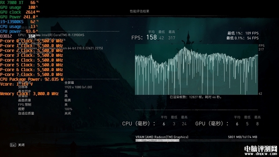279x157 pixels.
Task: Click the Esc key icon
Action: (13, 145)
